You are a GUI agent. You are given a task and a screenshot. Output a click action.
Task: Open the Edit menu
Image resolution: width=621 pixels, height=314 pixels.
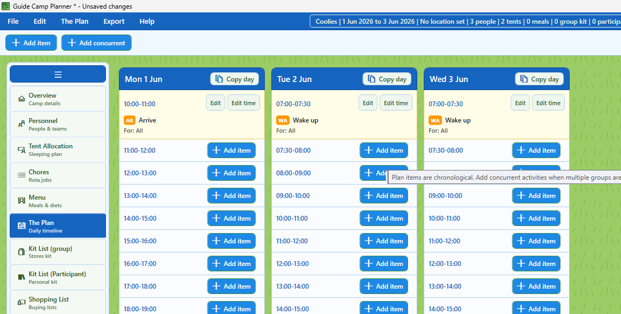coord(39,22)
